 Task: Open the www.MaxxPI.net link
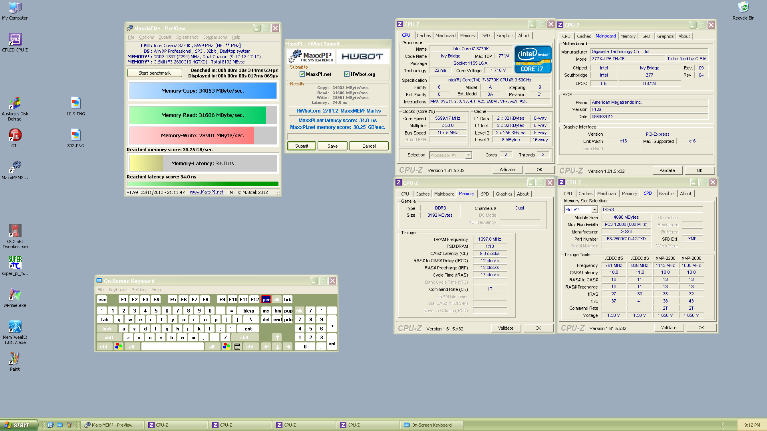pyautogui.click(x=207, y=192)
